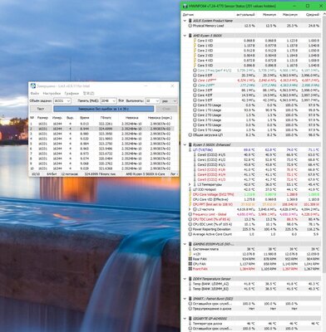Viewport: 326px width, 332px height.
Task: Click the GAMING B550M-PLUS chip icon
Action: [190, 244]
